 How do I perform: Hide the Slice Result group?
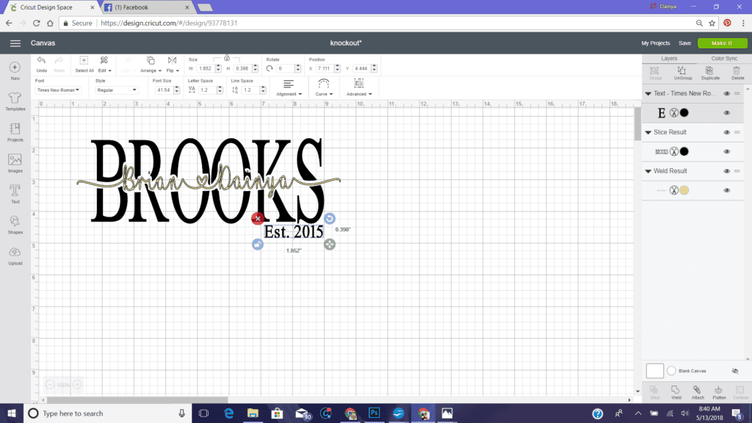point(726,132)
